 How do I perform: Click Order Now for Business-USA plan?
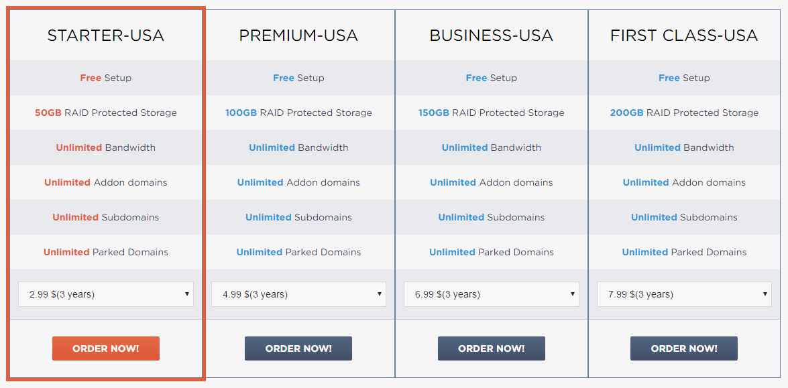(492, 348)
